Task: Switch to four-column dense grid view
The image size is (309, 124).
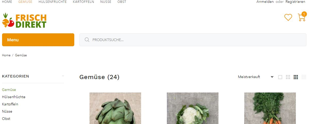Action: click(304, 77)
